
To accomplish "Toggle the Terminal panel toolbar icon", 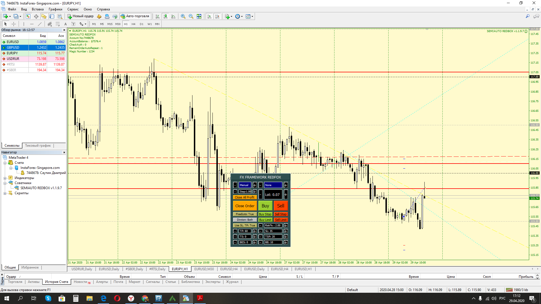I will coord(52,16).
